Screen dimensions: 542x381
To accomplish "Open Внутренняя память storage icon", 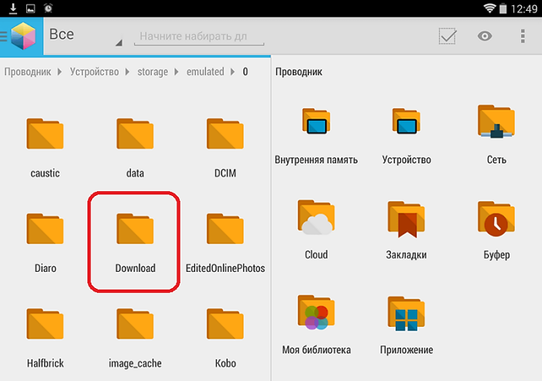I will (x=316, y=121).
